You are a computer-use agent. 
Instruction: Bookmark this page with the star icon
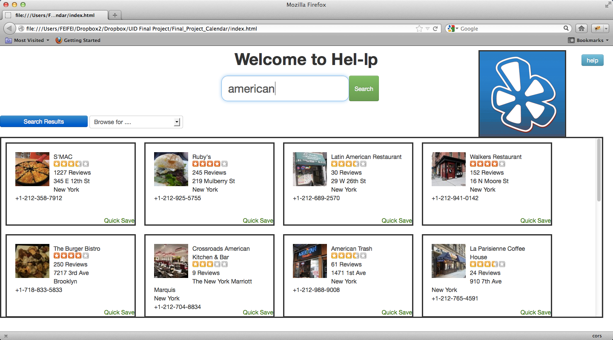(419, 28)
